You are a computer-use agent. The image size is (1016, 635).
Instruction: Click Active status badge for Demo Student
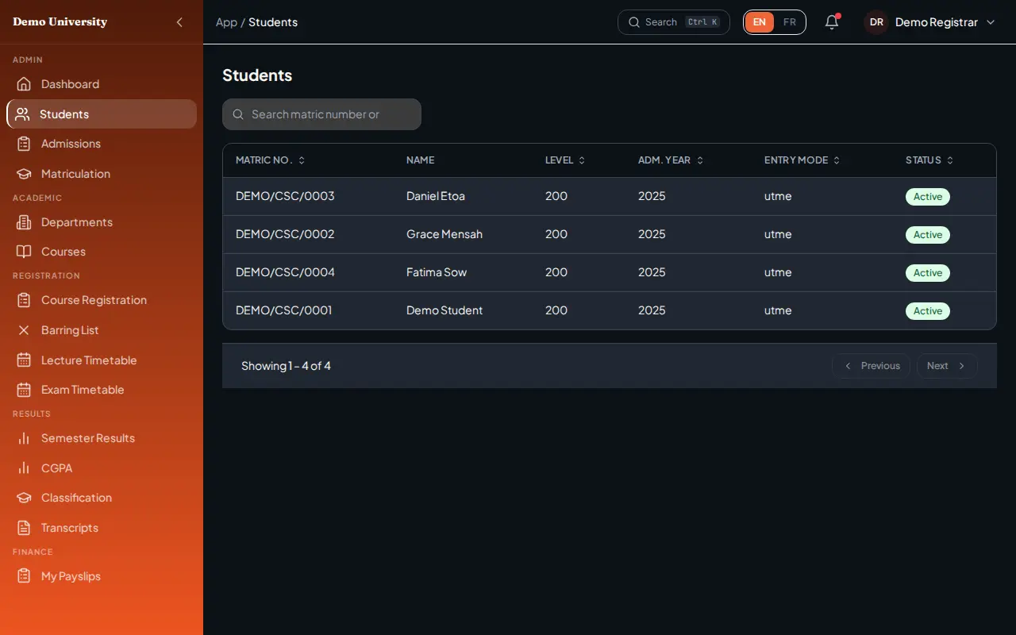tap(928, 311)
